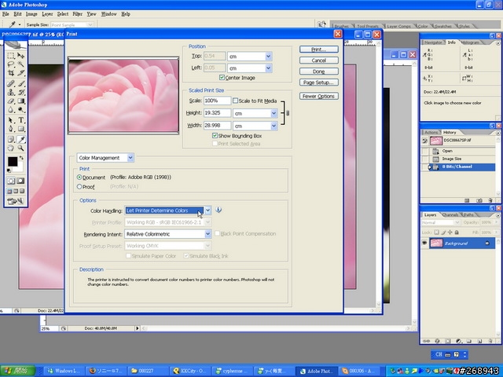Click the create new snapshot camera icon in History panel

click(479, 200)
